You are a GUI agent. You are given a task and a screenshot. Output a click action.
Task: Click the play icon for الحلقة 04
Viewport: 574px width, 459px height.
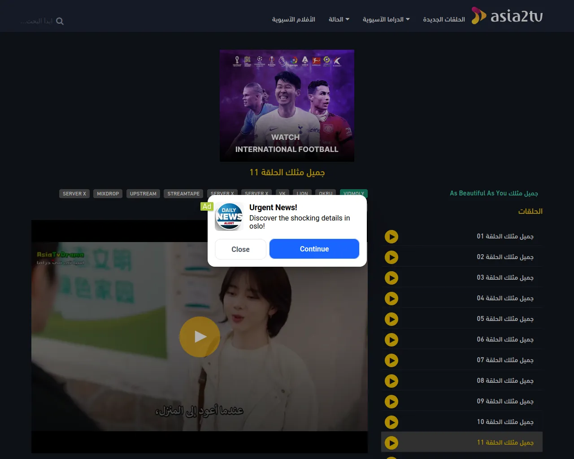pos(391,299)
